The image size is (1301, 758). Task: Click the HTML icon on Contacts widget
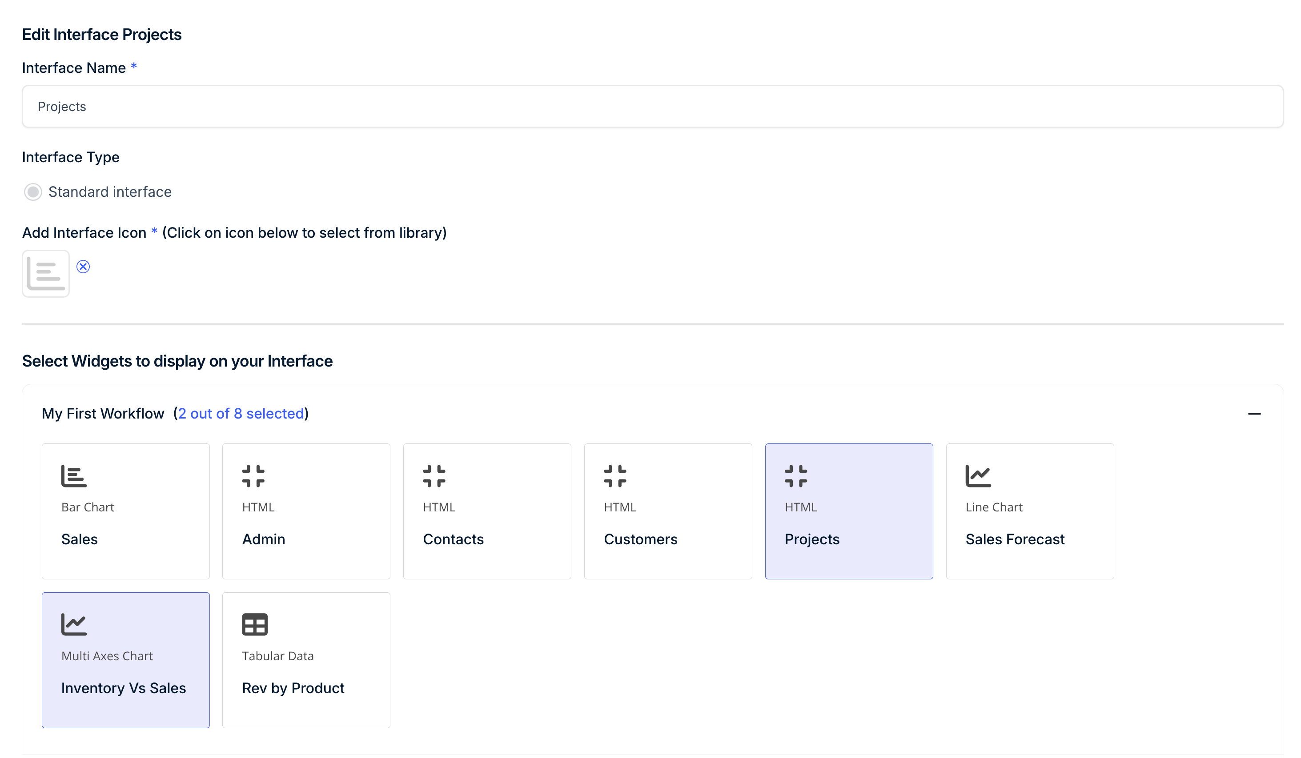click(x=434, y=476)
